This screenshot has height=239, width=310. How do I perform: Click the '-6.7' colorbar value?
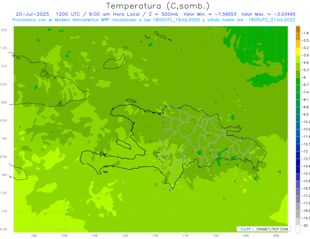pos(305,85)
